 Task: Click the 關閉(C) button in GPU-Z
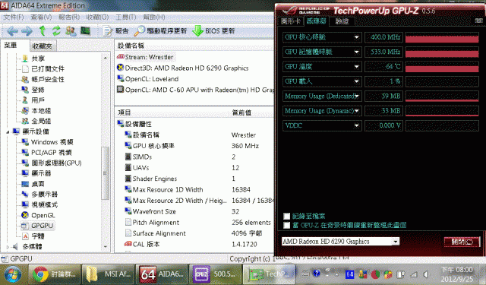click(462, 242)
